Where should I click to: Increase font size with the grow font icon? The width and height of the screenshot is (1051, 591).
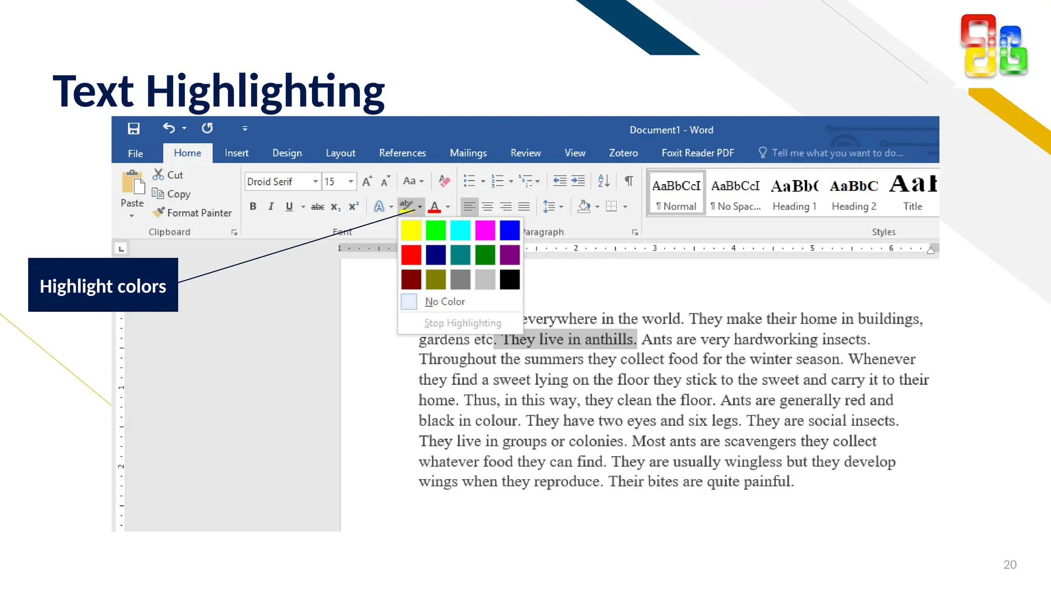click(x=367, y=181)
